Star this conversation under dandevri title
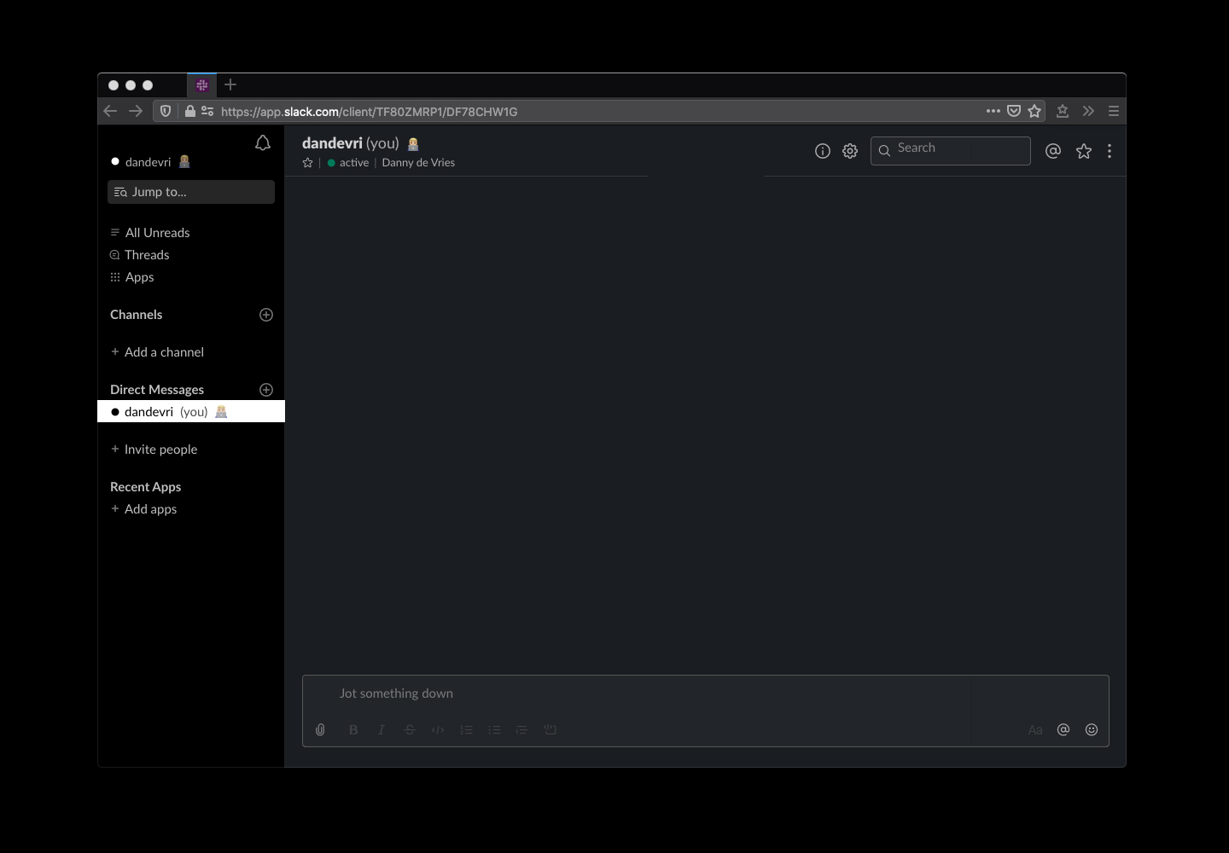The image size is (1229, 853). pyautogui.click(x=308, y=163)
